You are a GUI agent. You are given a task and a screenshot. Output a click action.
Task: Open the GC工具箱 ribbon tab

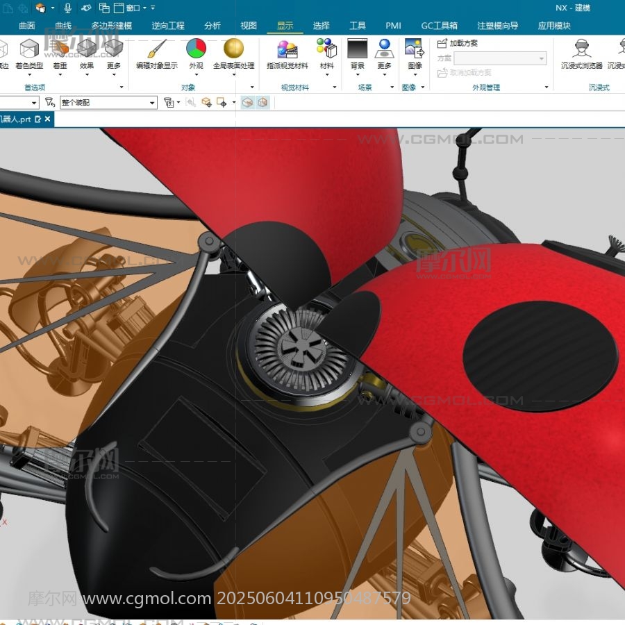[440, 26]
